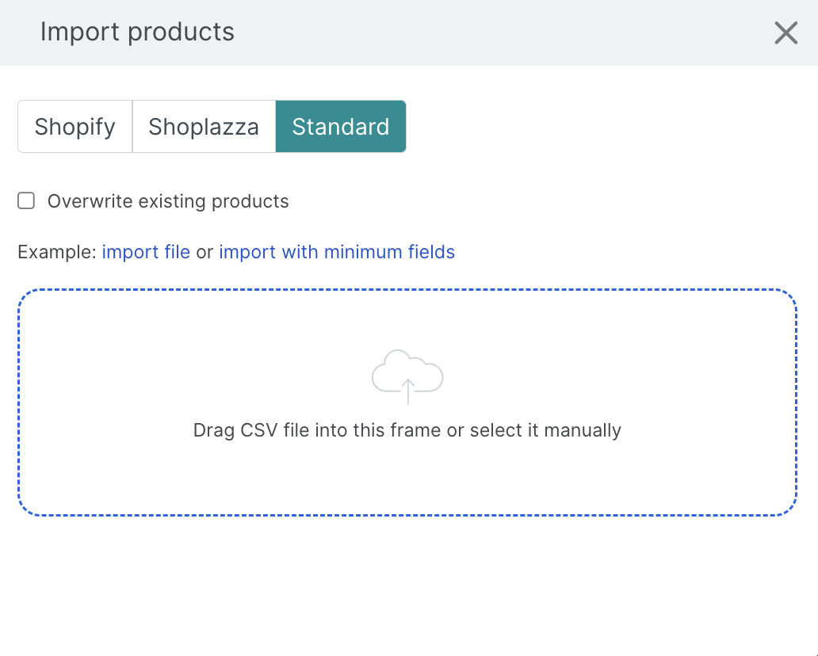Image resolution: width=818 pixels, height=656 pixels.
Task: Open "import with minimum fields" example link
Action: tap(337, 252)
